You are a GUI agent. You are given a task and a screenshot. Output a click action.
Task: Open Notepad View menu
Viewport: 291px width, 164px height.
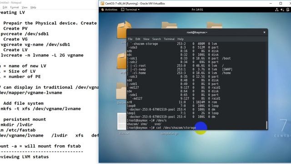click(25, 7)
